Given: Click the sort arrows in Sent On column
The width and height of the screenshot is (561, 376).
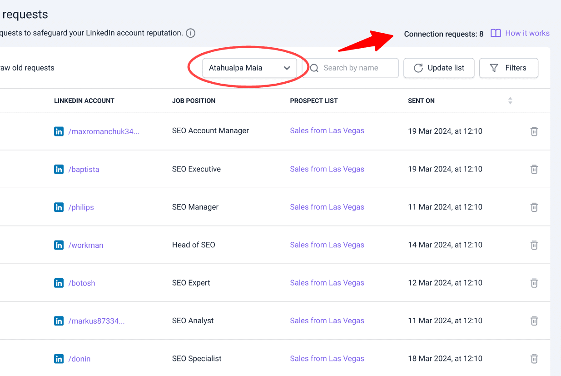Looking at the screenshot, I should pyautogui.click(x=510, y=100).
